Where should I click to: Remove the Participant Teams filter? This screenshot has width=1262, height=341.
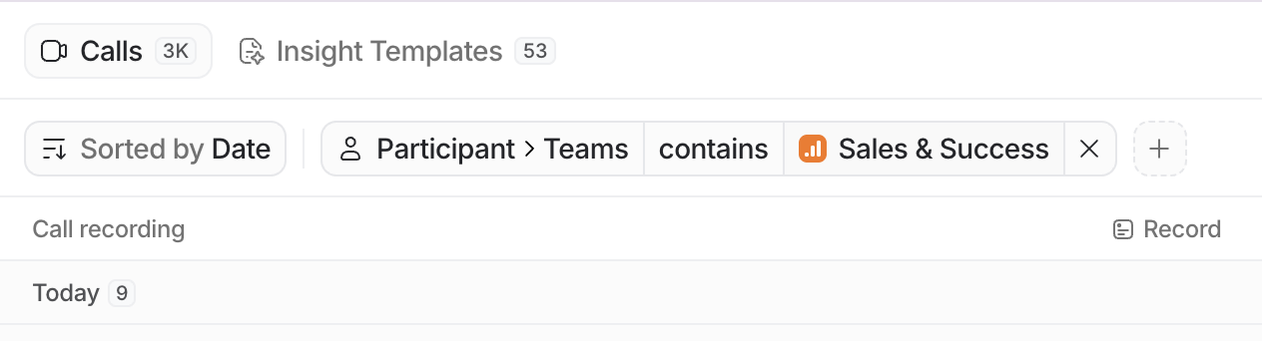1089,149
